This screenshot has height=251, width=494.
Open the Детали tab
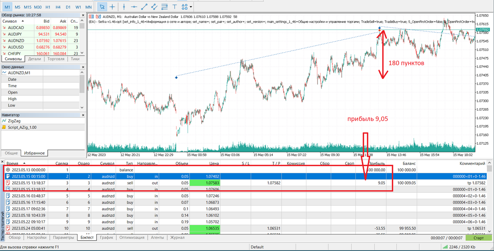[34, 59]
